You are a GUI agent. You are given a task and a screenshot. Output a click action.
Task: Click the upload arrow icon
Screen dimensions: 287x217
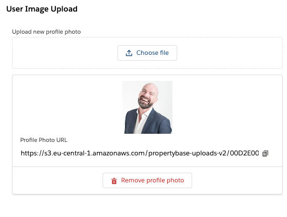(x=129, y=53)
